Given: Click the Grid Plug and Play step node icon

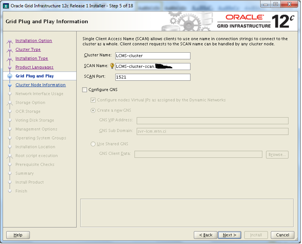Looking at the screenshot, I should pos(10,76).
